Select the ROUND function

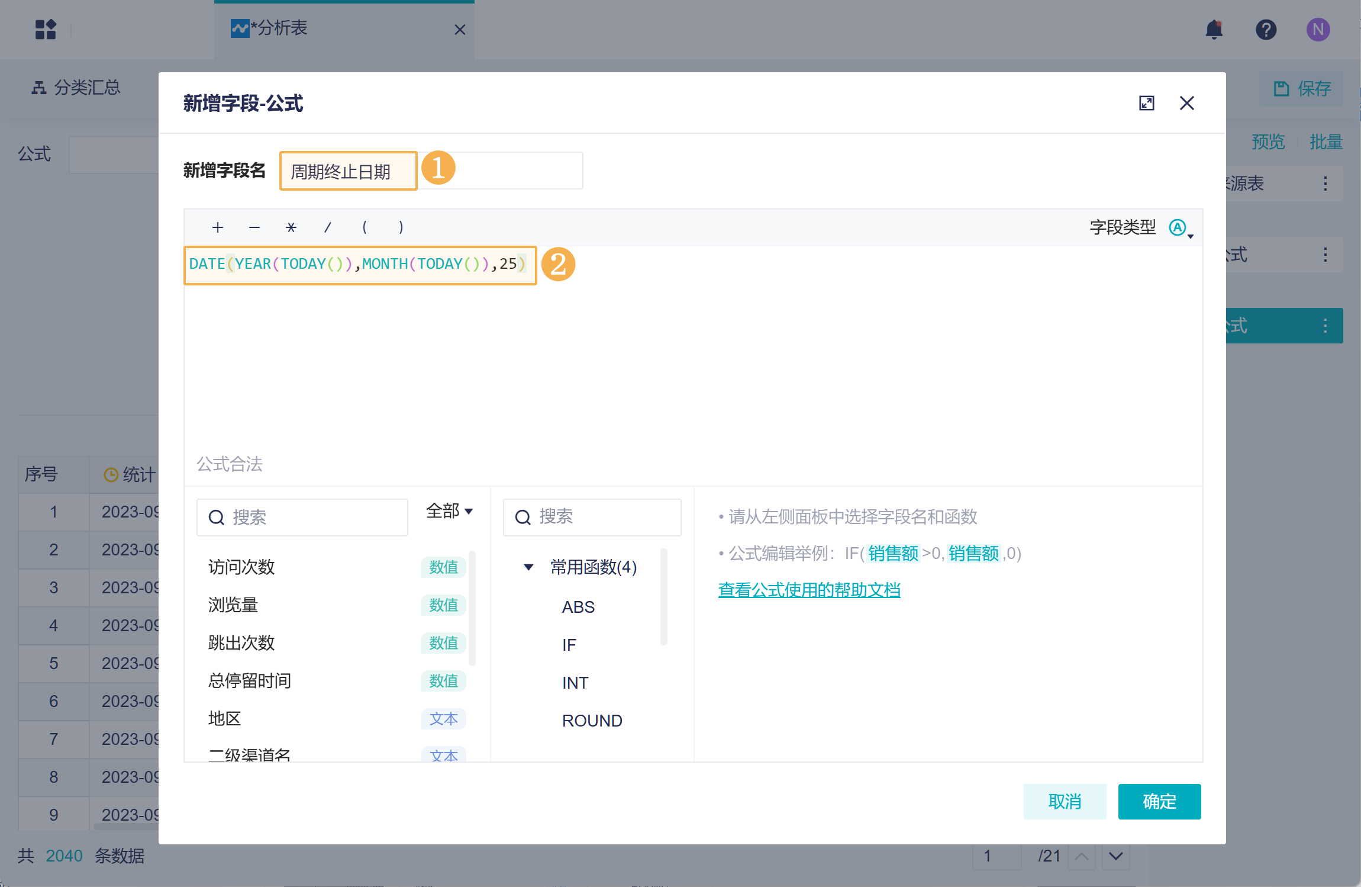(592, 721)
